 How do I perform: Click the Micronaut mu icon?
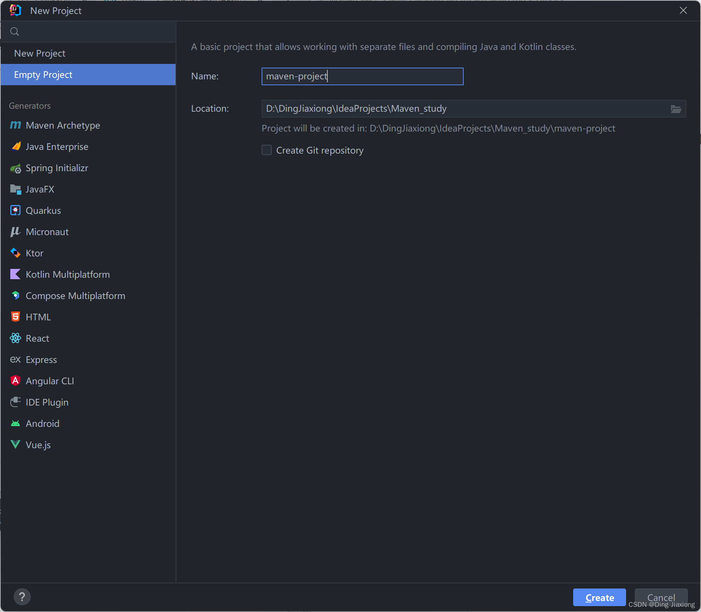pyautogui.click(x=15, y=232)
